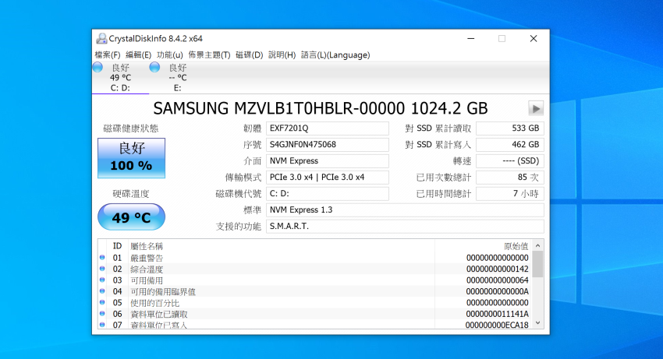
Task: Click the supported features field S.M.A.R.T.
Action: click(405, 227)
